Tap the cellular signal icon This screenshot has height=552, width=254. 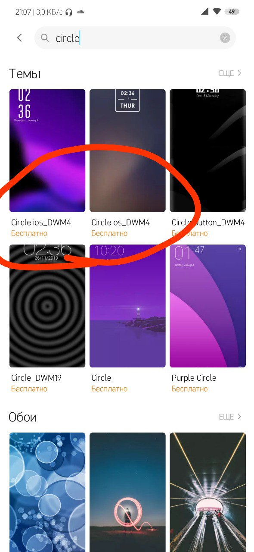point(205,12)
